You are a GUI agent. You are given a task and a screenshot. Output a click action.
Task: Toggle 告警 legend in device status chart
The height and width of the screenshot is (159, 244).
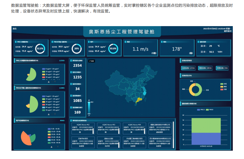(223, 90)
